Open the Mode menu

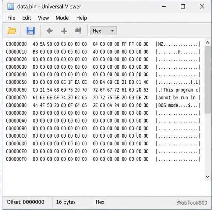pyautogui.click(x=62, y=18)
